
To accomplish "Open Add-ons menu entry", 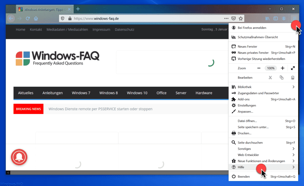I will click(x=263, y=100).
